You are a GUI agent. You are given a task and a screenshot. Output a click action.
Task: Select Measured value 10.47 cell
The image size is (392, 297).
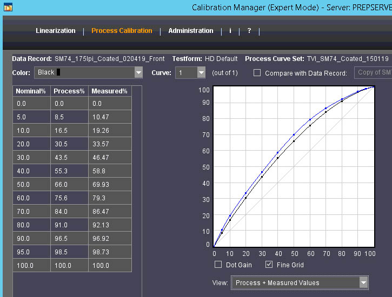[110, 117]
